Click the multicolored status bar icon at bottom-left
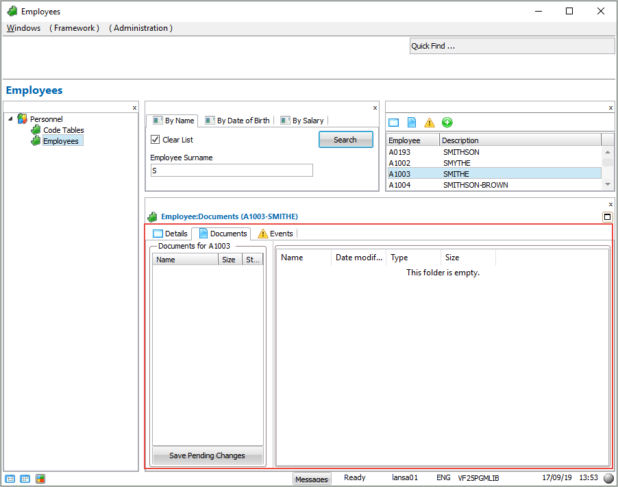This screenshot has width=618, height=487. (40, 479)
